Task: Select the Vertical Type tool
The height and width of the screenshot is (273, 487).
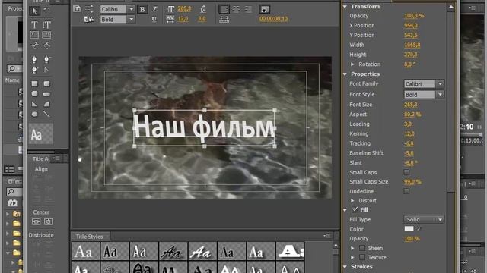Action: coord(46,25)
